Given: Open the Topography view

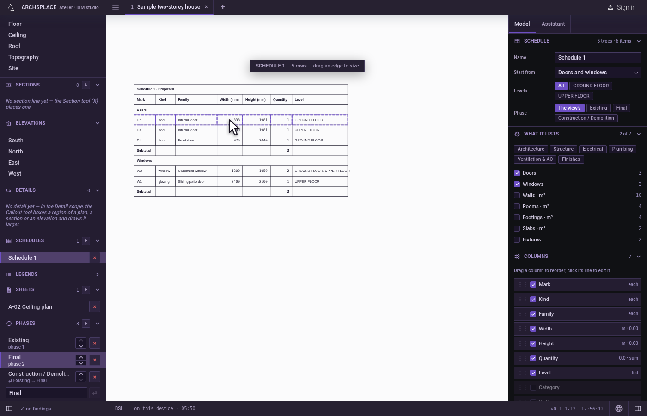Looking at the screenshot, I should (x=24, y=57).
